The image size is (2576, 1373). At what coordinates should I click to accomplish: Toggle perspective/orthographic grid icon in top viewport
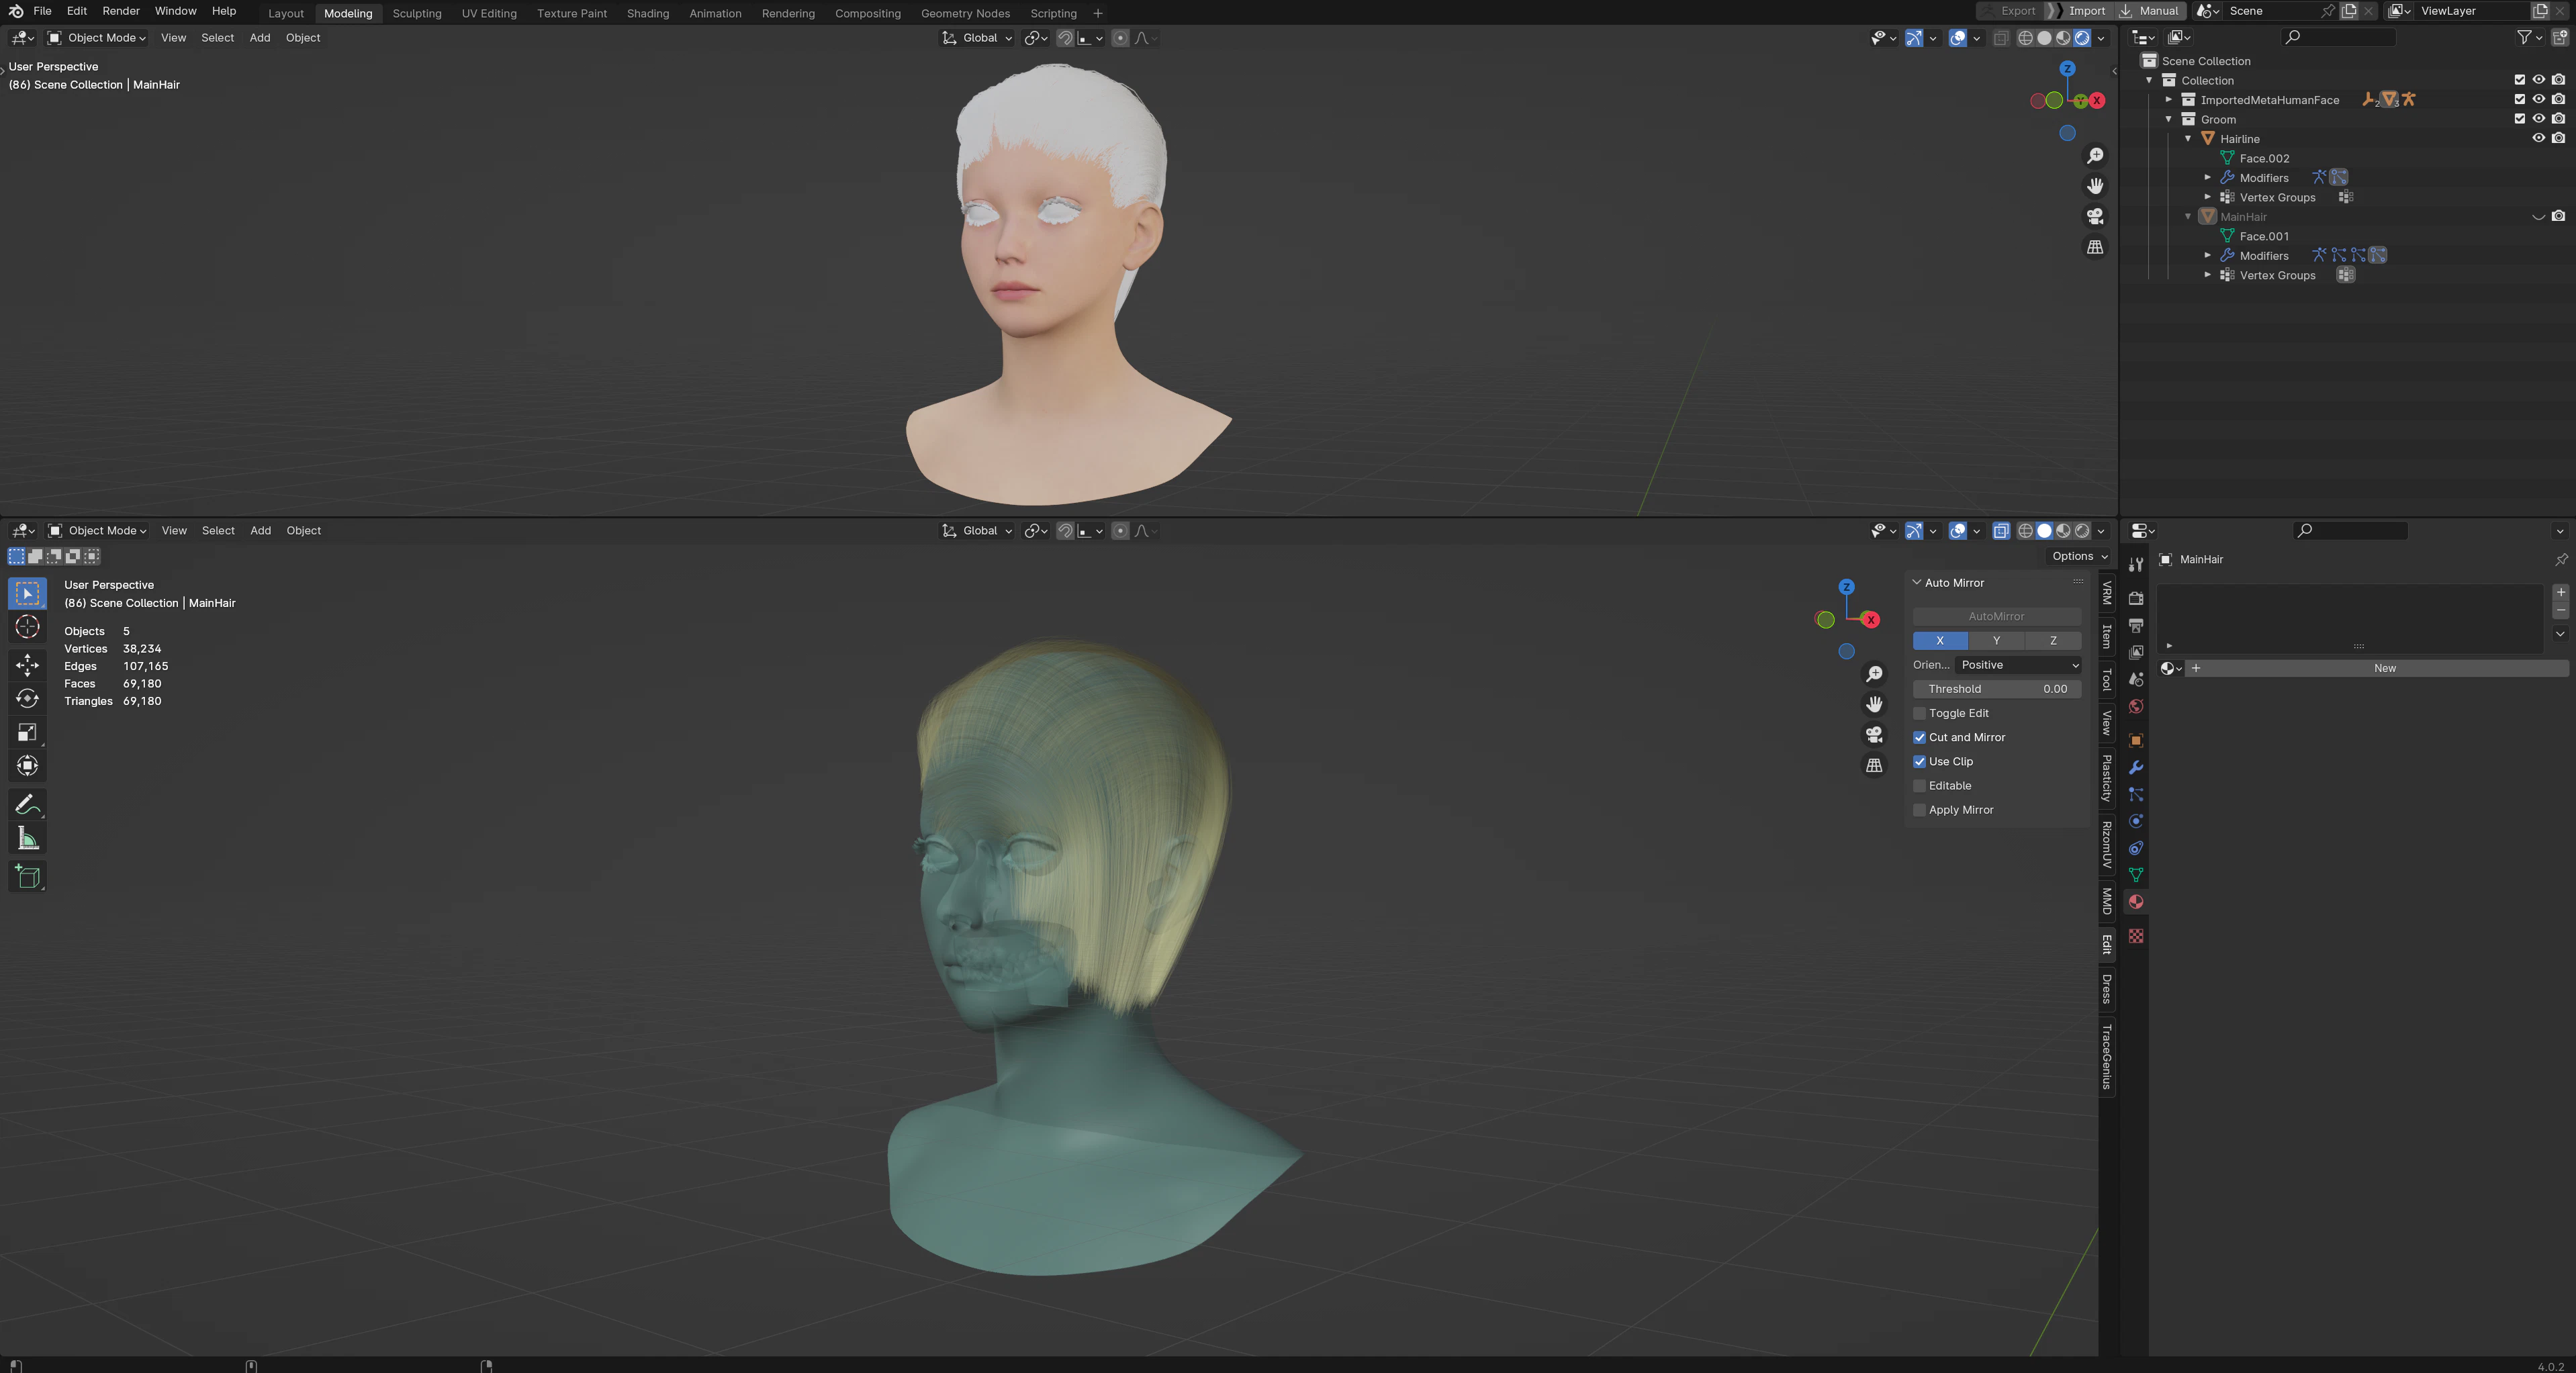(2095, 247)
